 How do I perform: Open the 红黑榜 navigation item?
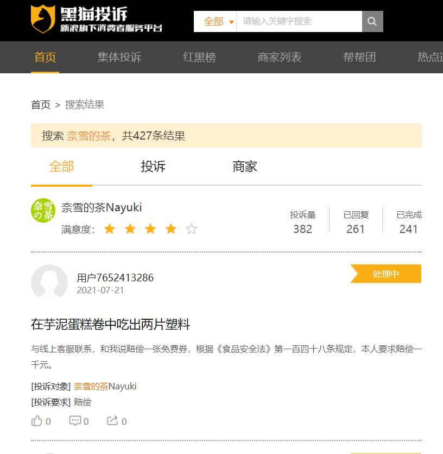(199, 57)
